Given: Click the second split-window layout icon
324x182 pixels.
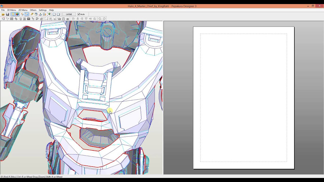Looking at the screenshot, I should [58, 14].
